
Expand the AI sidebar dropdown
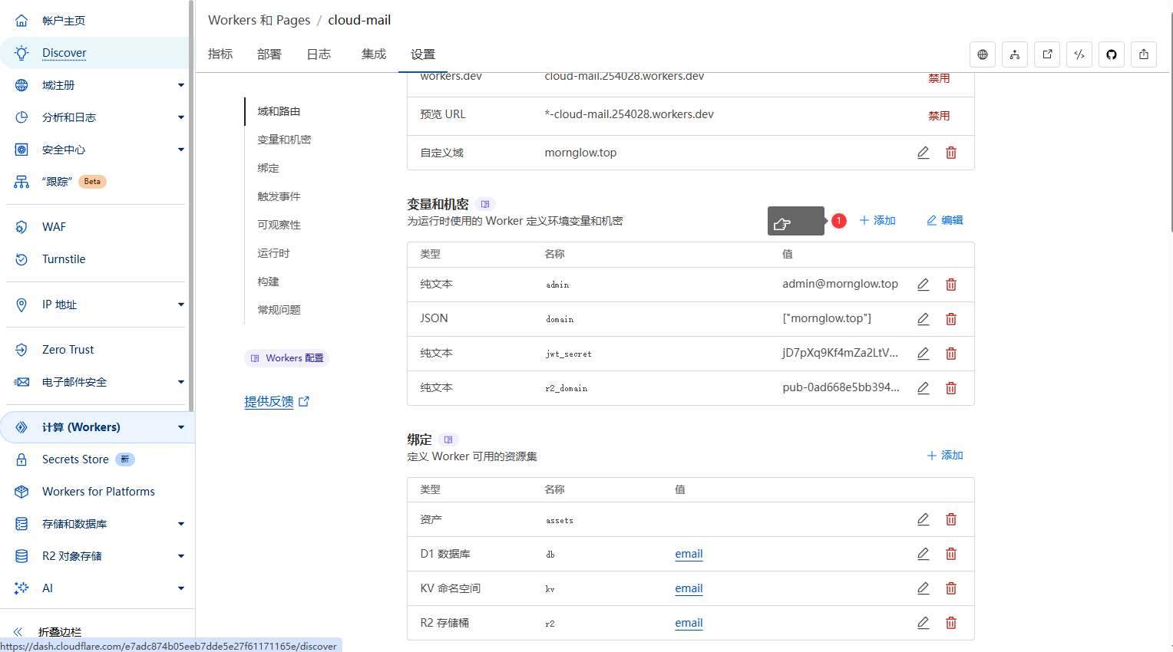(x=180, y=588)
